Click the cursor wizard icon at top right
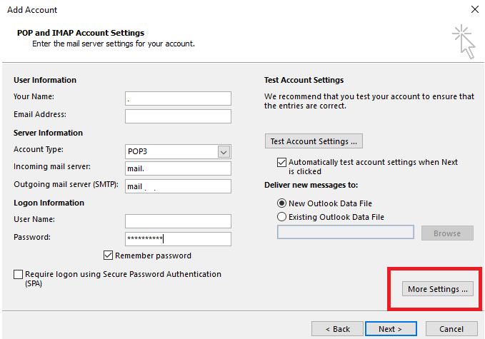 pyautogui.click(x=462, y=41)
